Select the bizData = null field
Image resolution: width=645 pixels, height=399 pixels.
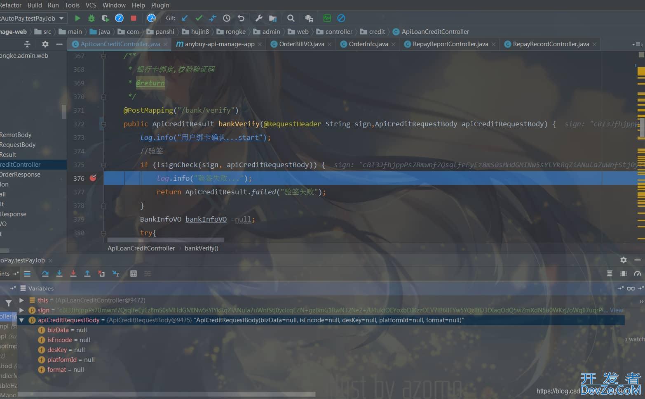(67, 330)
